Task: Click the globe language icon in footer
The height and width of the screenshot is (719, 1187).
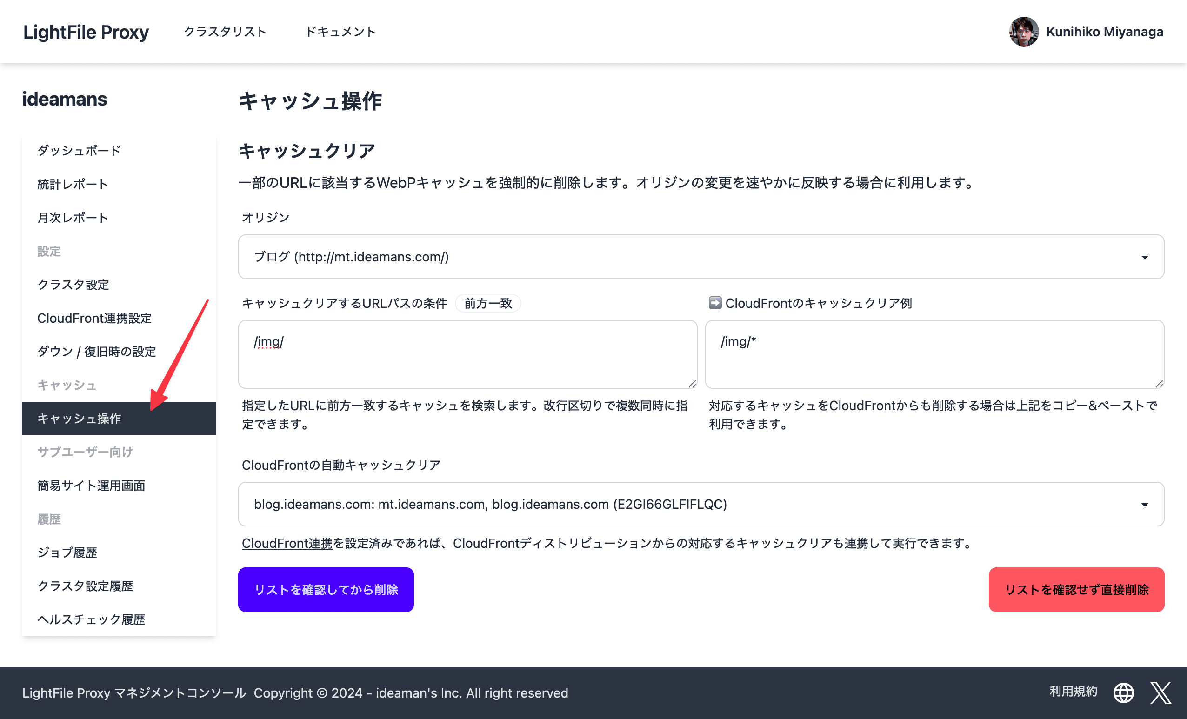Action: point(1123,692)
